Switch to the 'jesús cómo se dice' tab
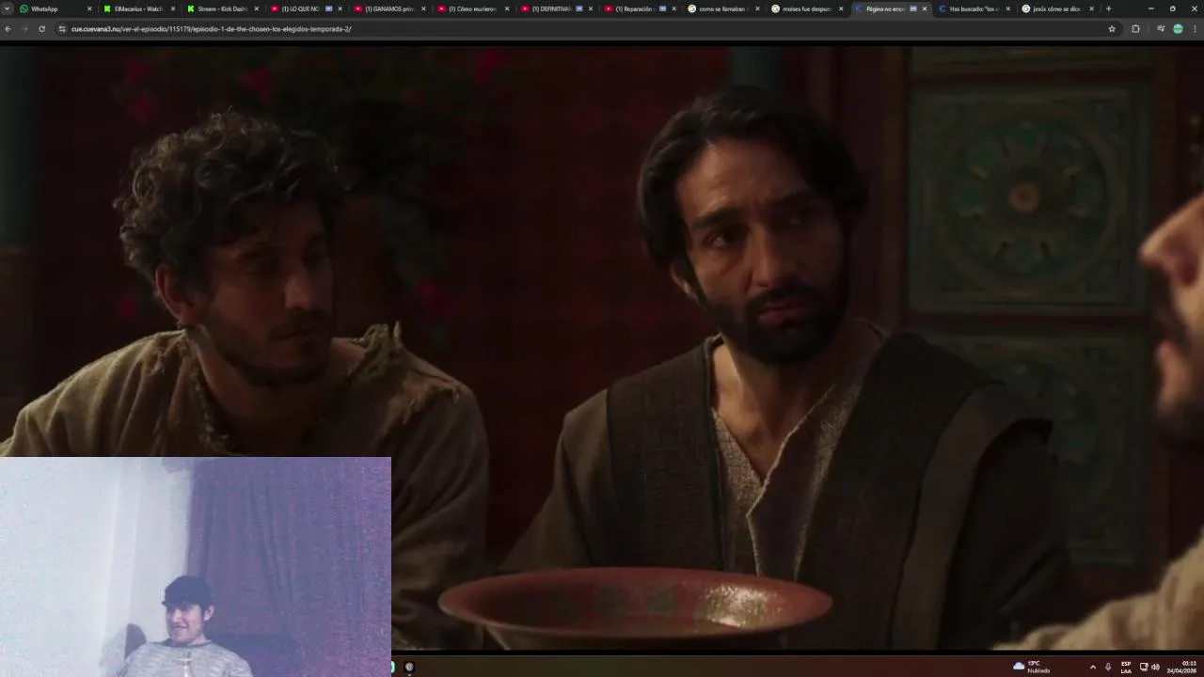This screenshot has width=1204, height=677. (x=1056, y=8)
